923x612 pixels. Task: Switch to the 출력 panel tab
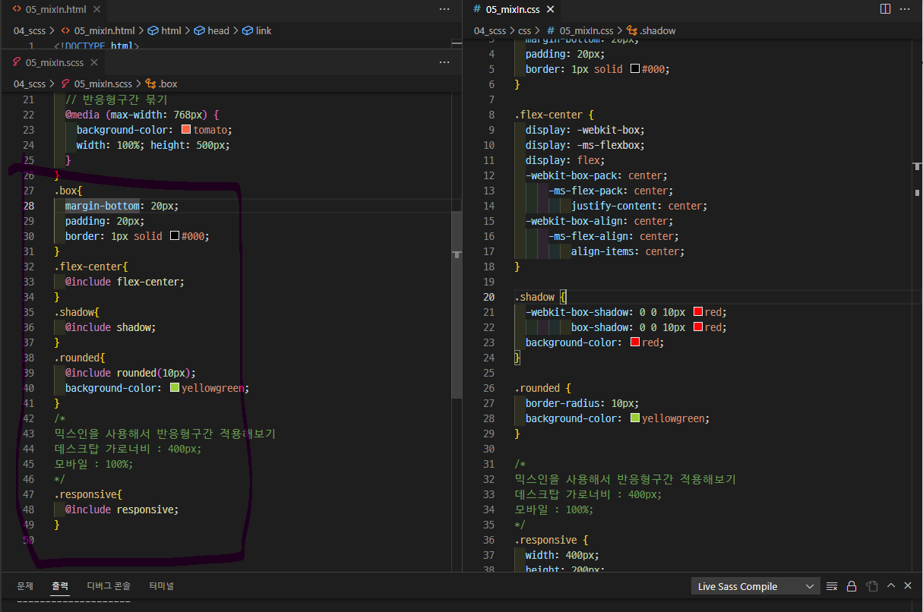click(60, 586)
